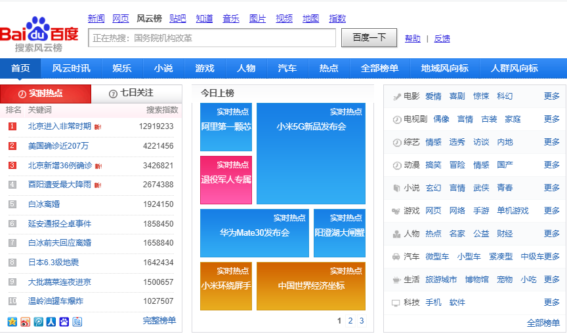The image size is (567, 334).
Task: Open 旅游城市 under 生活
Action: (x=441, y=280)
